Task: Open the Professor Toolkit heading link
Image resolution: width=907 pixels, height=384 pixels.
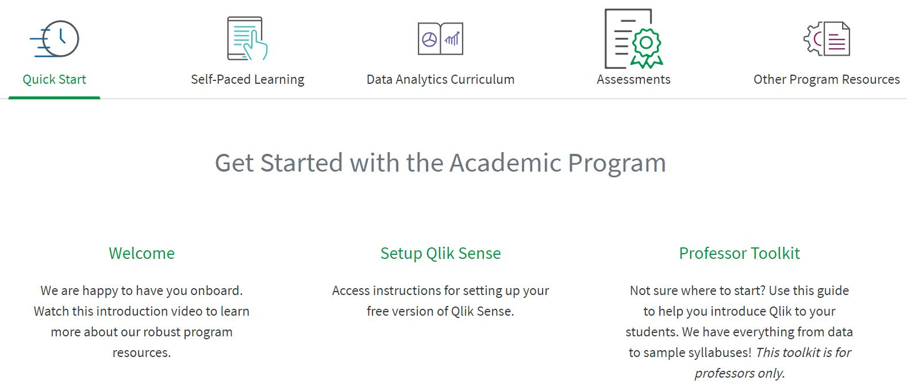Action: pos(739,253)
